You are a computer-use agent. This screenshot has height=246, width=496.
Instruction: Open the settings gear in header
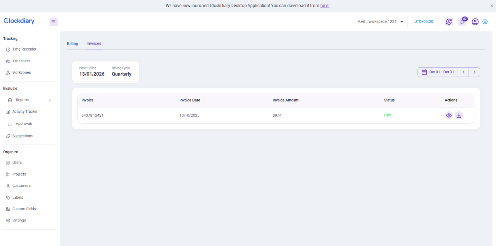[x=485, y=22]
